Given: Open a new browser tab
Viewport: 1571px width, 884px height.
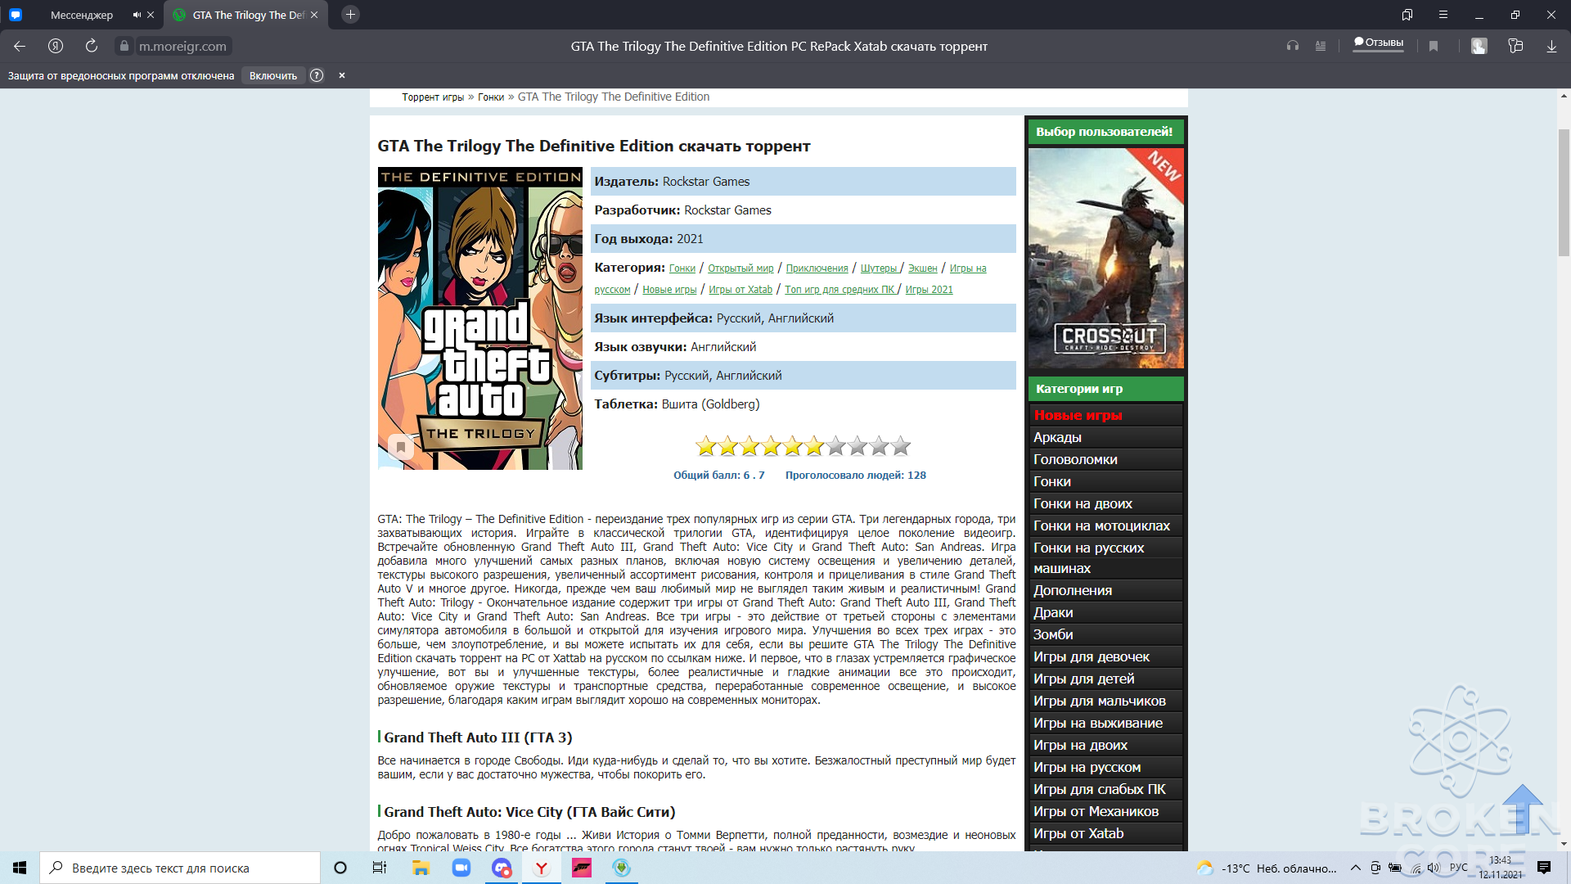Looking at the screenshot, I should coord(350,15).
